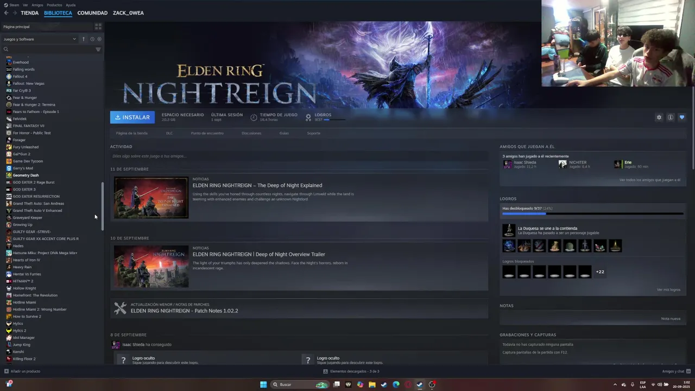This screenshot has height=391, width=695.
Task: Expand the 'Juegos y Software' dropdown
Action: click(39, 39)
